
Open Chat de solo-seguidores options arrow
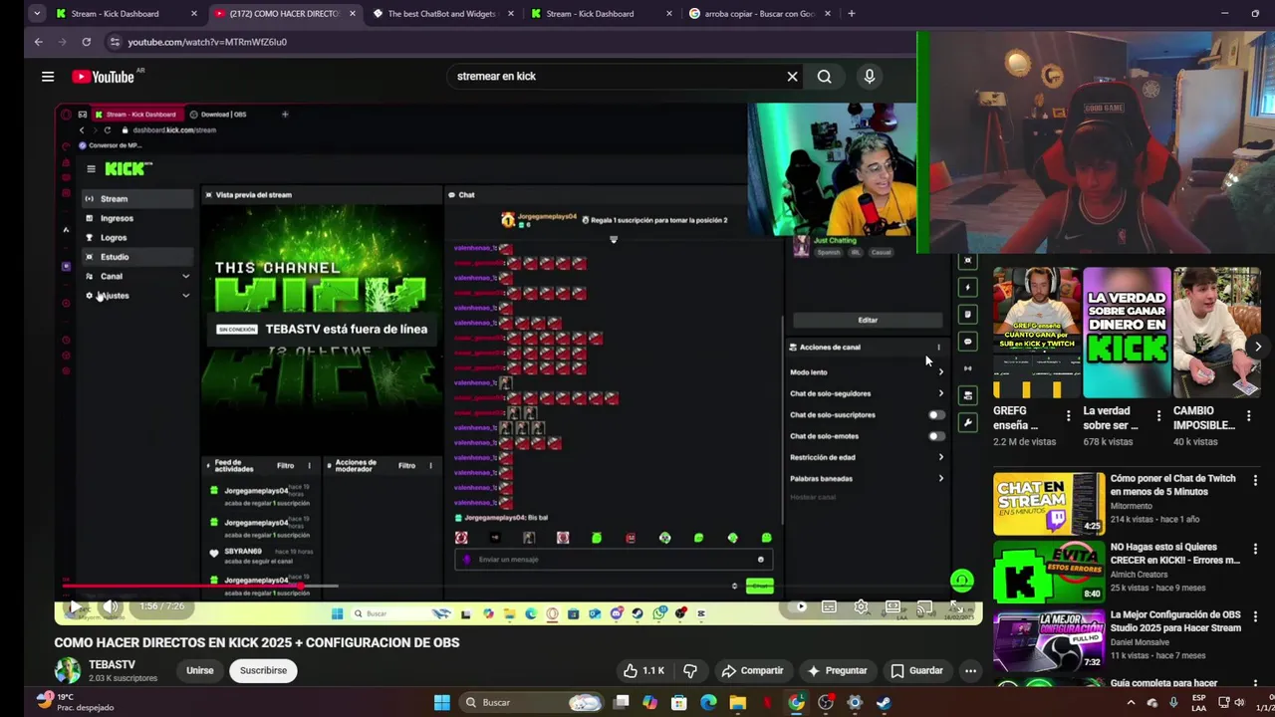(940, 393)
